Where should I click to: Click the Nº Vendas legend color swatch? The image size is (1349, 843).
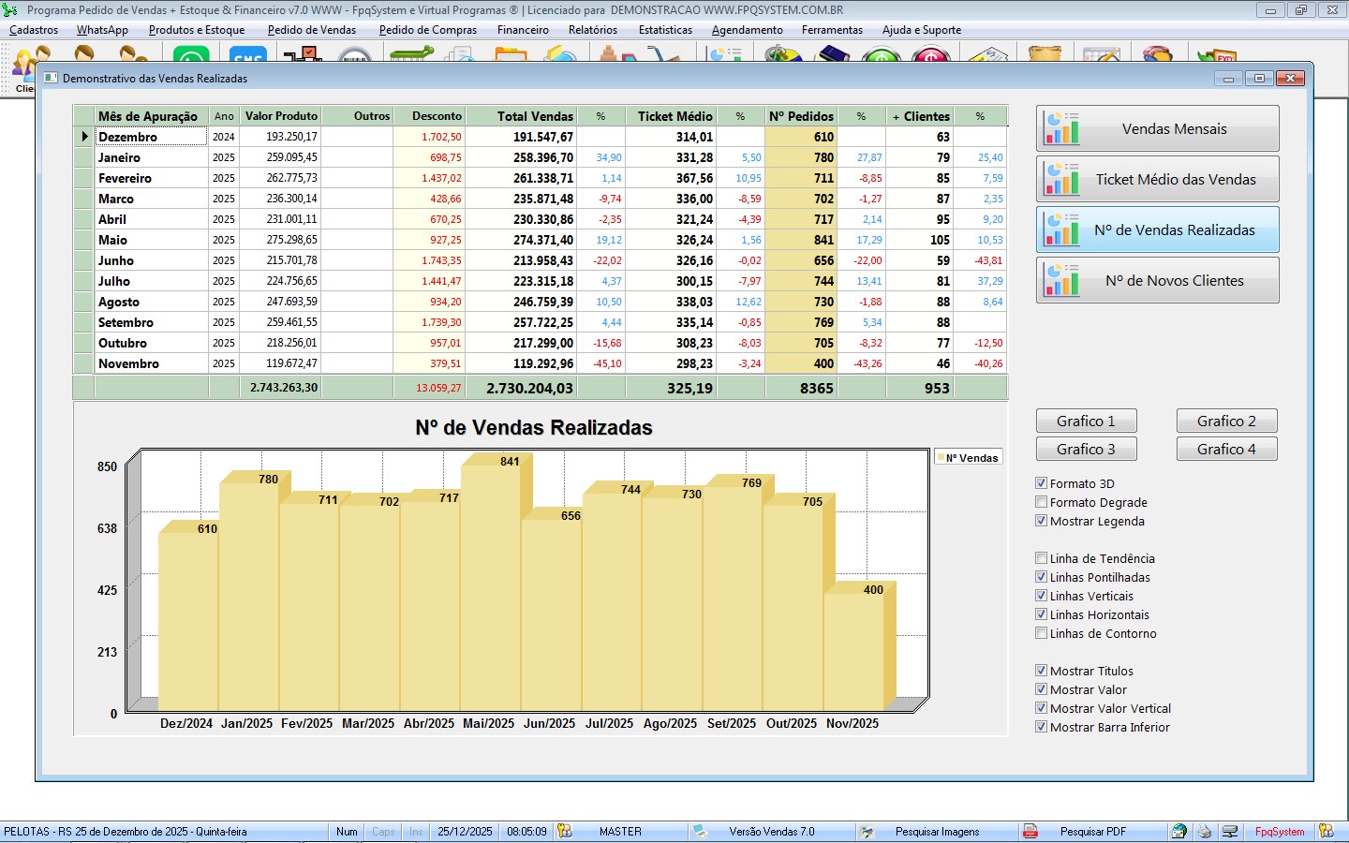pyautogui.click(x=941, y=458)
